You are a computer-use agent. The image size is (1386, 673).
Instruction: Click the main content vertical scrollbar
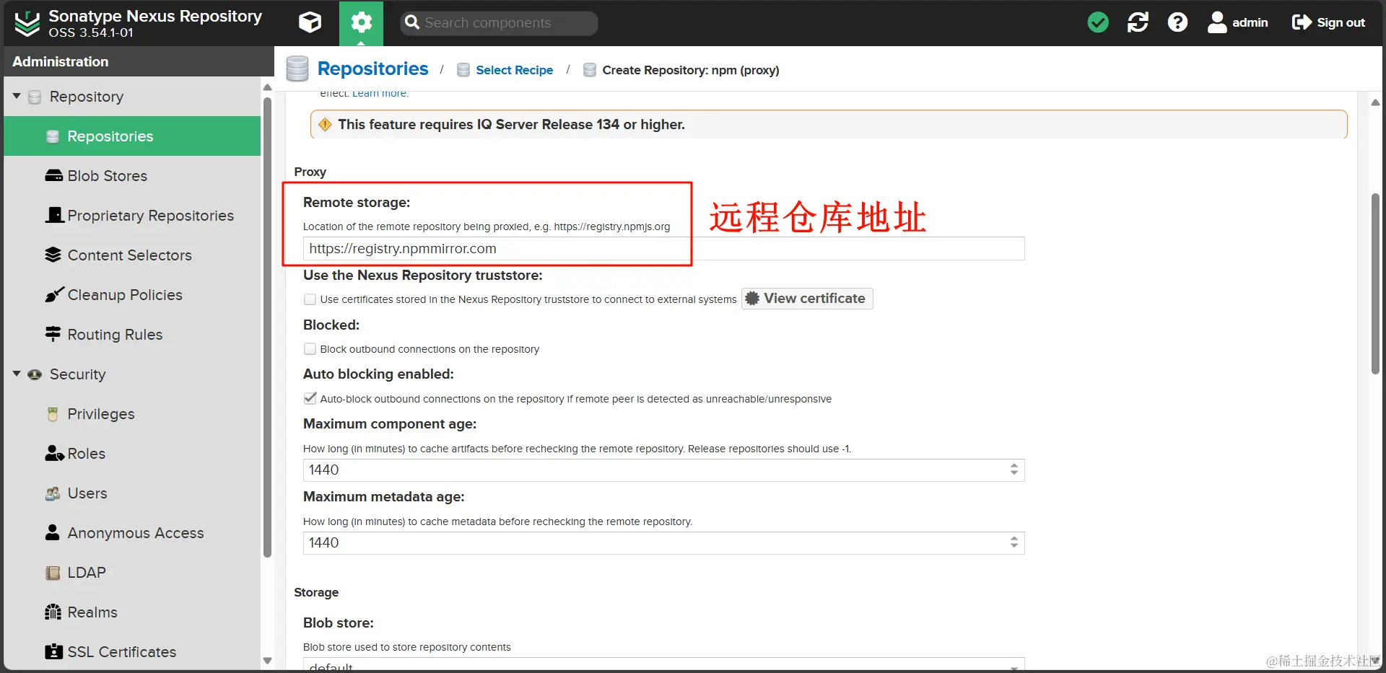click(1375, 284)
